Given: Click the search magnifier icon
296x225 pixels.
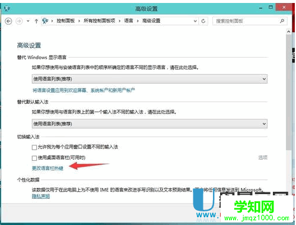Looking at the screenshot, I should pyautogui.click(x=282, y=21).
